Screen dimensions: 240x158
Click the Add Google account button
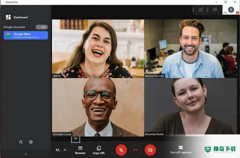[42, 27]
